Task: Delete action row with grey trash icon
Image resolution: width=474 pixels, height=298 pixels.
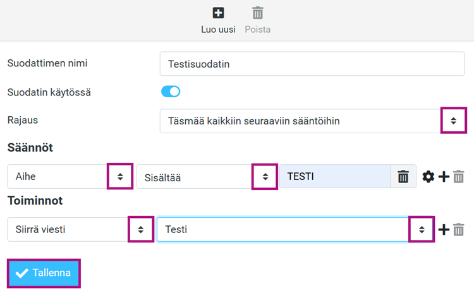Action: 459,230
